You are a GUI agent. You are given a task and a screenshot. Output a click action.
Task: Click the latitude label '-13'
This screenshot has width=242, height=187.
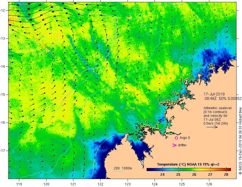(x=3, y=38)
